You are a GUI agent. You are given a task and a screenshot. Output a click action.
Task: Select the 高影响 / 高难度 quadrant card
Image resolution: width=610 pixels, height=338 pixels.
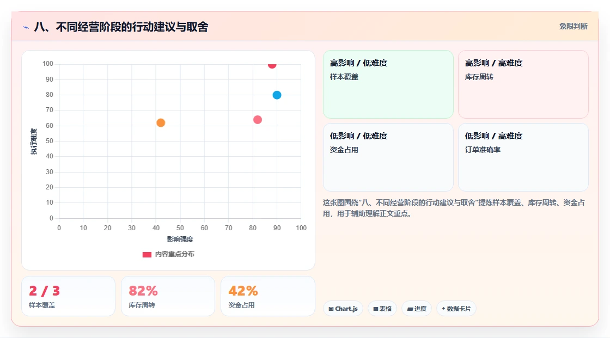pos(523,84)
